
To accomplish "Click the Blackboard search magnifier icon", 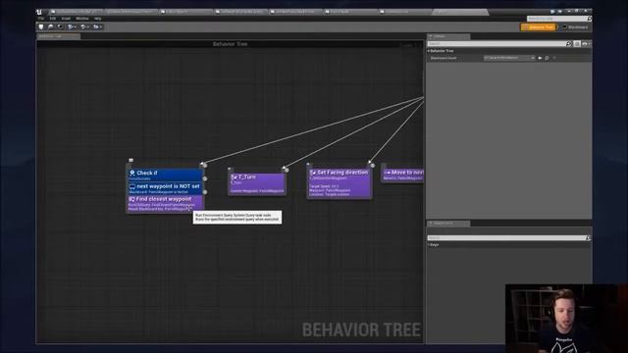I will 588,237.
